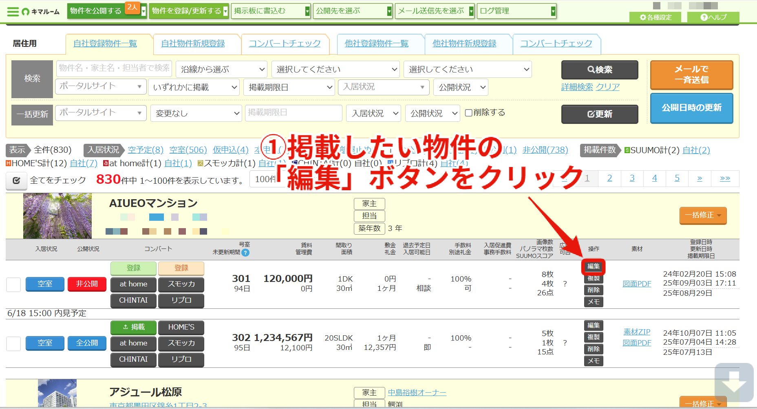Click the check-all icon button

[16, 180]
